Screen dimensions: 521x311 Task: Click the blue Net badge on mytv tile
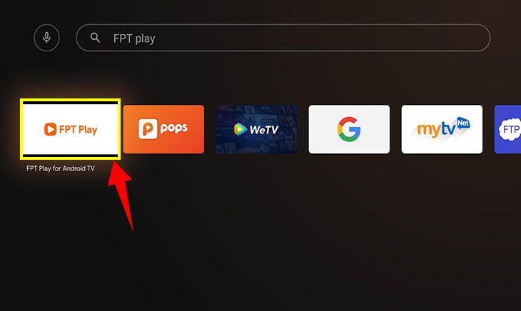click(x=463, y=123)
